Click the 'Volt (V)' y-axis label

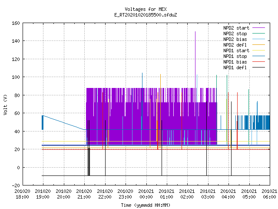coord(5,104)
